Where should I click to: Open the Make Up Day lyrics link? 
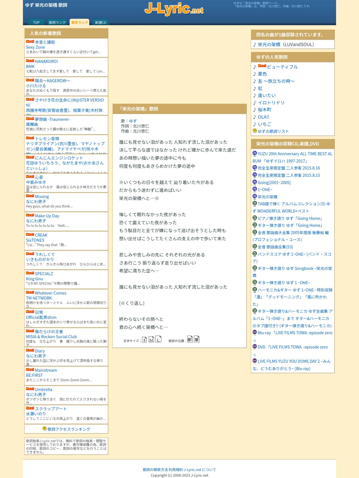point(47,216)
